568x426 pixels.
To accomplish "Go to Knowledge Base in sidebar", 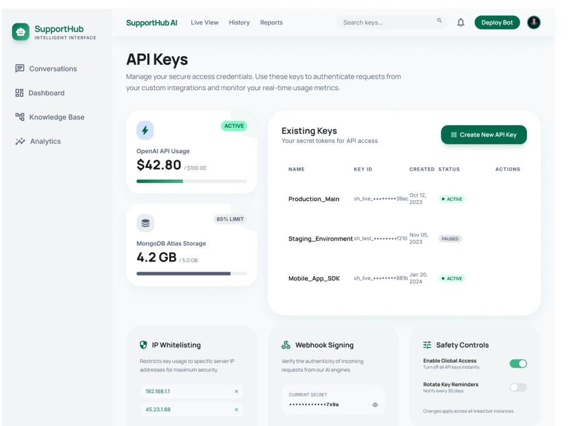I will click(x=56, y=117).
